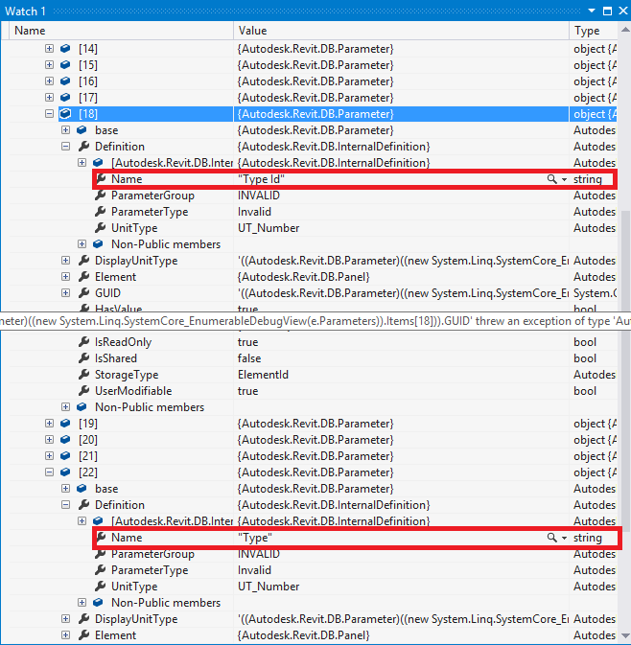
Task: Click the blue cube icon of [16]
Action: point(65,81)
